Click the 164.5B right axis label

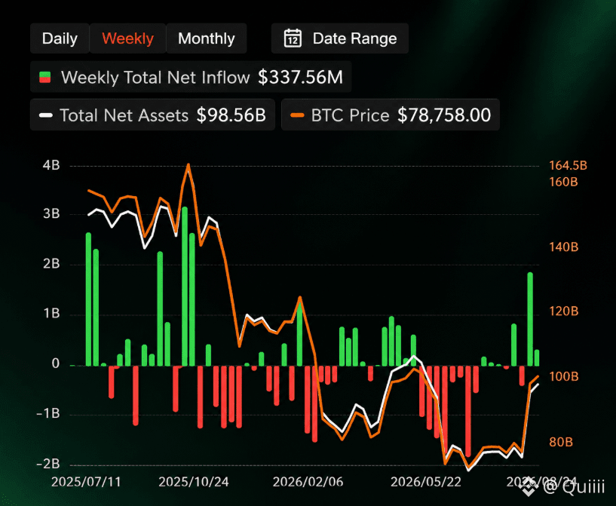[x=568, y=165]
